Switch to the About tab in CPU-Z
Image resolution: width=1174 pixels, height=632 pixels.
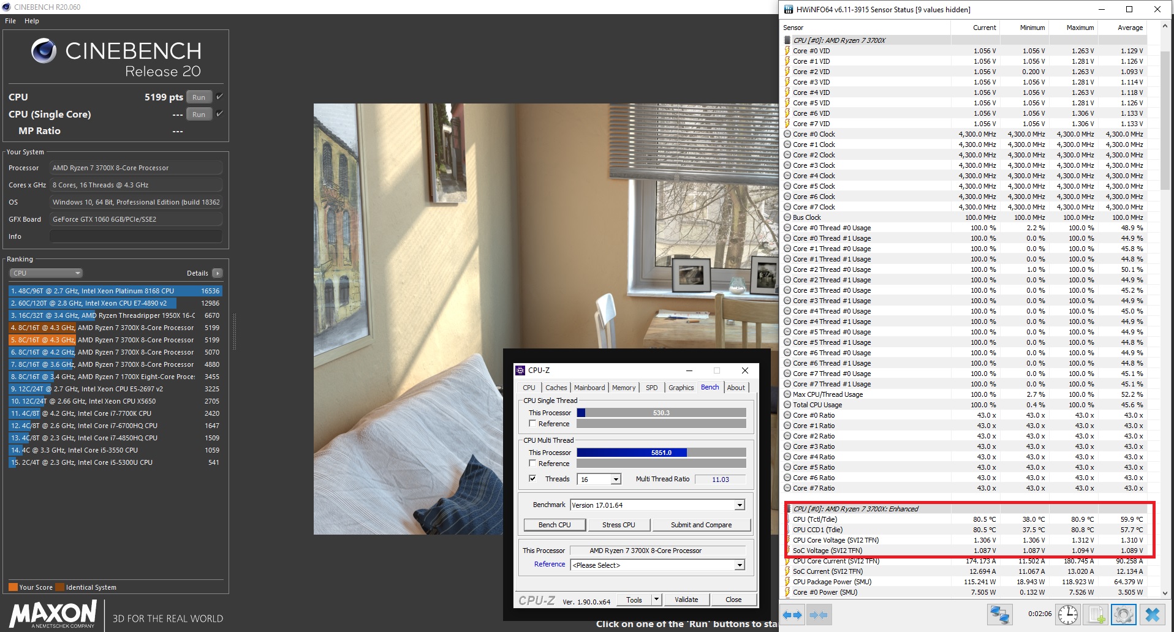tap(737, 388)
